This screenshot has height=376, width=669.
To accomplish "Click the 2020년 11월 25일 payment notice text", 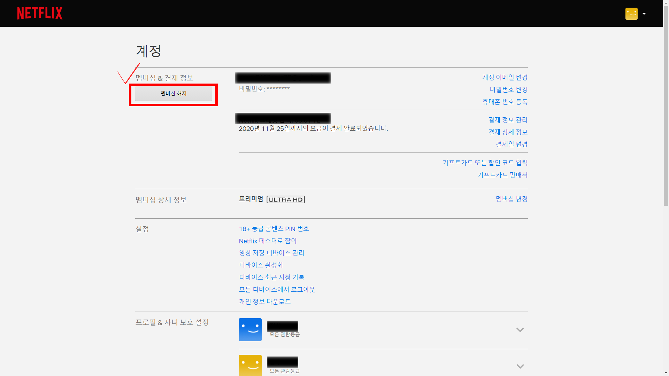I will point(313,128).
